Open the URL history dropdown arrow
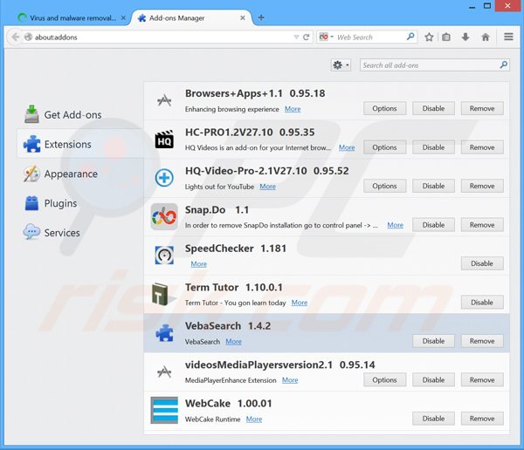The height and width of the screenshot is (450, 524). (x=296, y=37)
